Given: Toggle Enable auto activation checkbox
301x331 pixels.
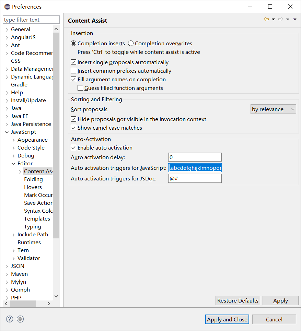Looking at the screenshot, I should (x=73, y=147).
